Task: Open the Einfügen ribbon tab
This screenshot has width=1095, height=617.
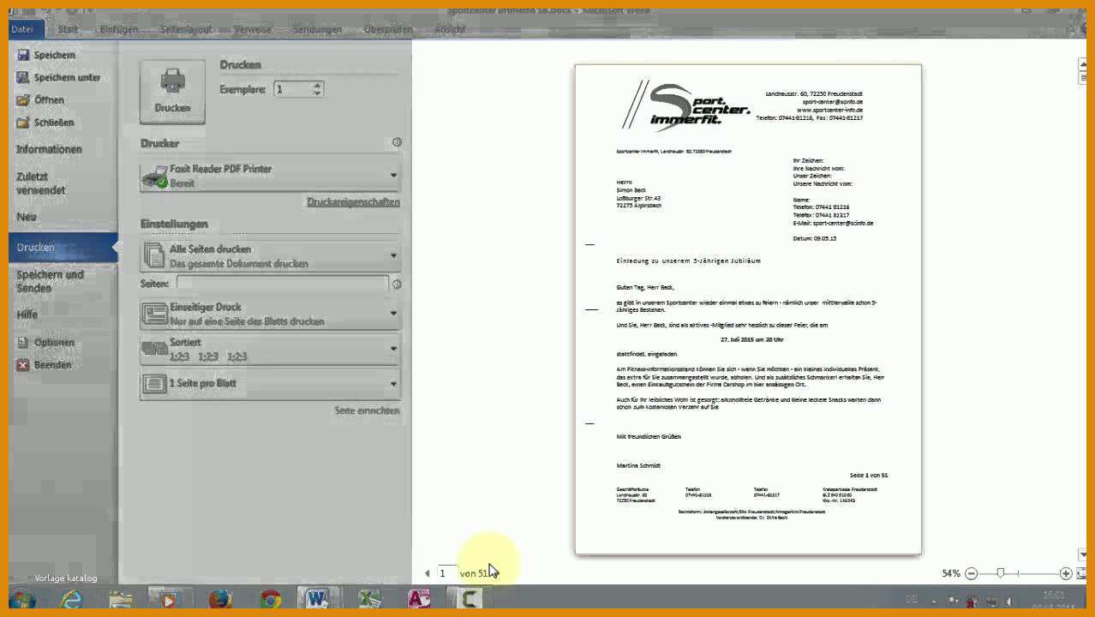Action: coord(118,29)
